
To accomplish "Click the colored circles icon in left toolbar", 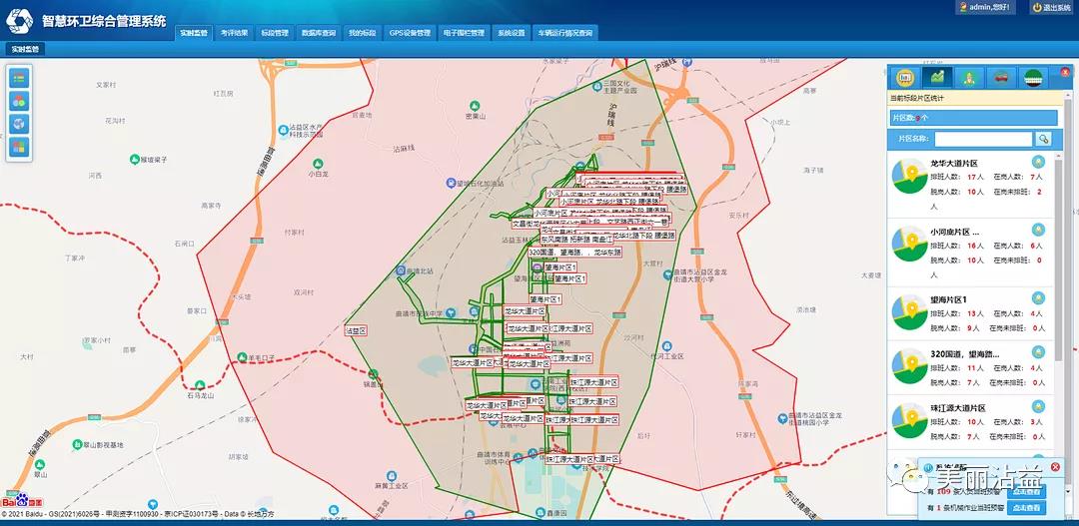I will (19, 101).
